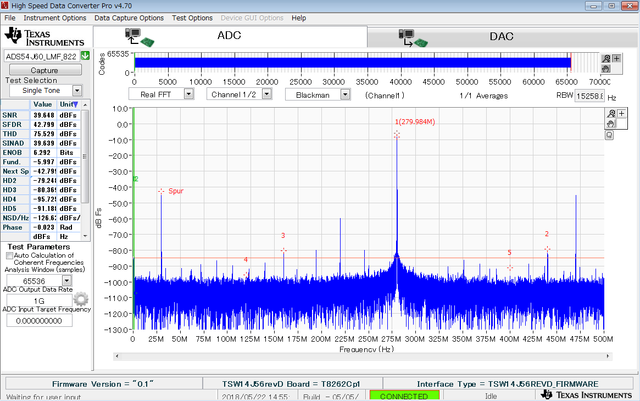Click the THD value 75.529

[44, 134]
